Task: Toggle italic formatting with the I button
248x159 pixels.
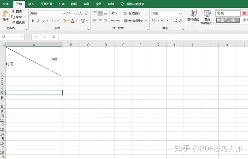Action: coord(38,21)
